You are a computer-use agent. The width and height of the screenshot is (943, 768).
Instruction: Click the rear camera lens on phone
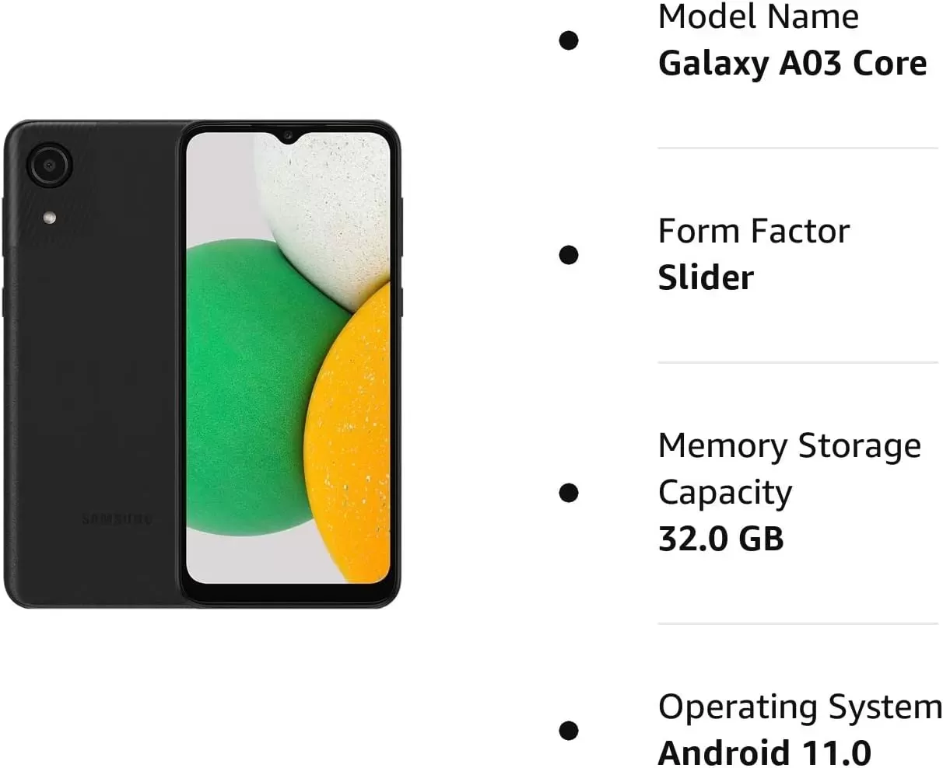coord(49,165)
